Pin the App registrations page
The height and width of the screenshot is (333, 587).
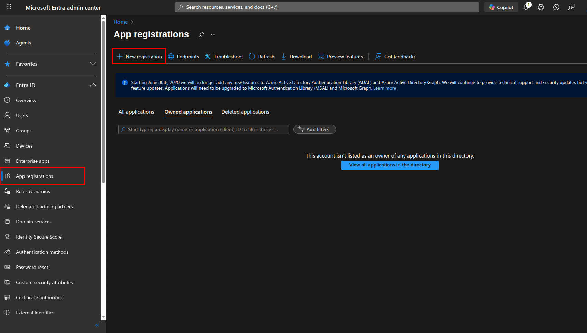point(201,34)
